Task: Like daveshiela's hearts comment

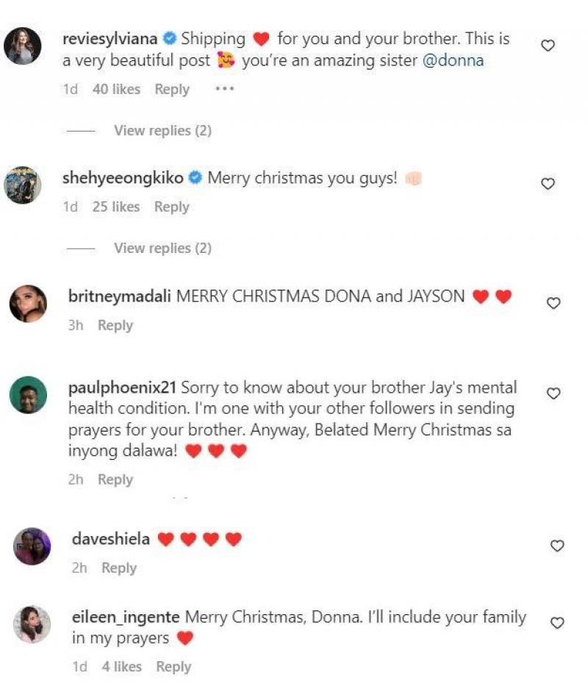Action: tap(557, 546)
